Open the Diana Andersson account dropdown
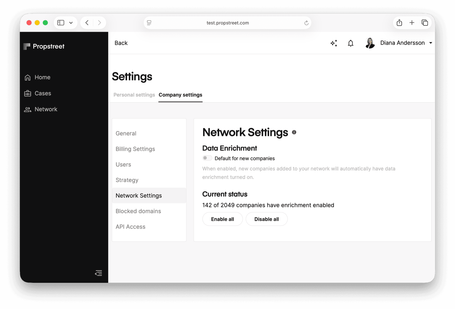The width and height of the screenshot is (455, 309). tap(431, 43)
